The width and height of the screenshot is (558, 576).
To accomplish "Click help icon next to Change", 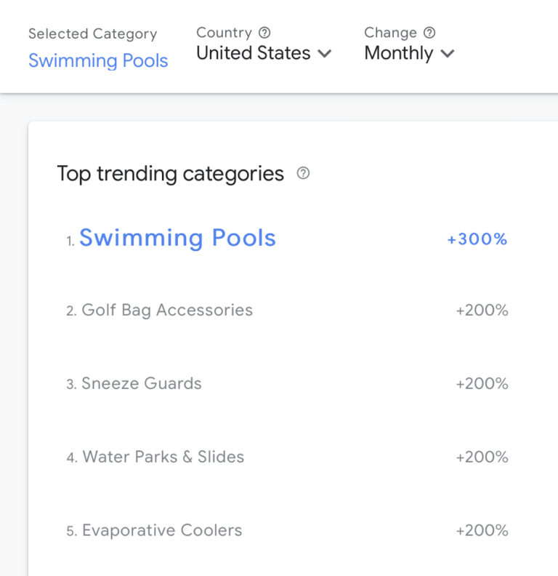I will 429,33.
